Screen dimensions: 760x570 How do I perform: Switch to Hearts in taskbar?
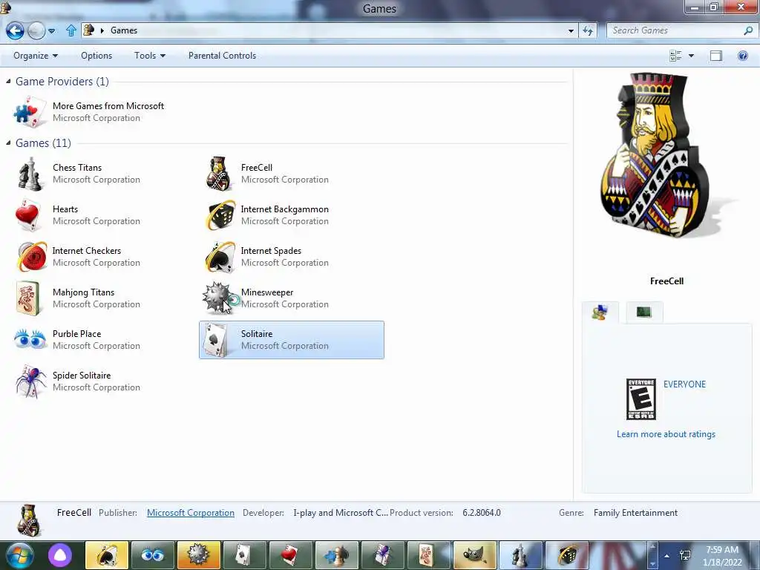pyautogui.click(x=290, y=555)
